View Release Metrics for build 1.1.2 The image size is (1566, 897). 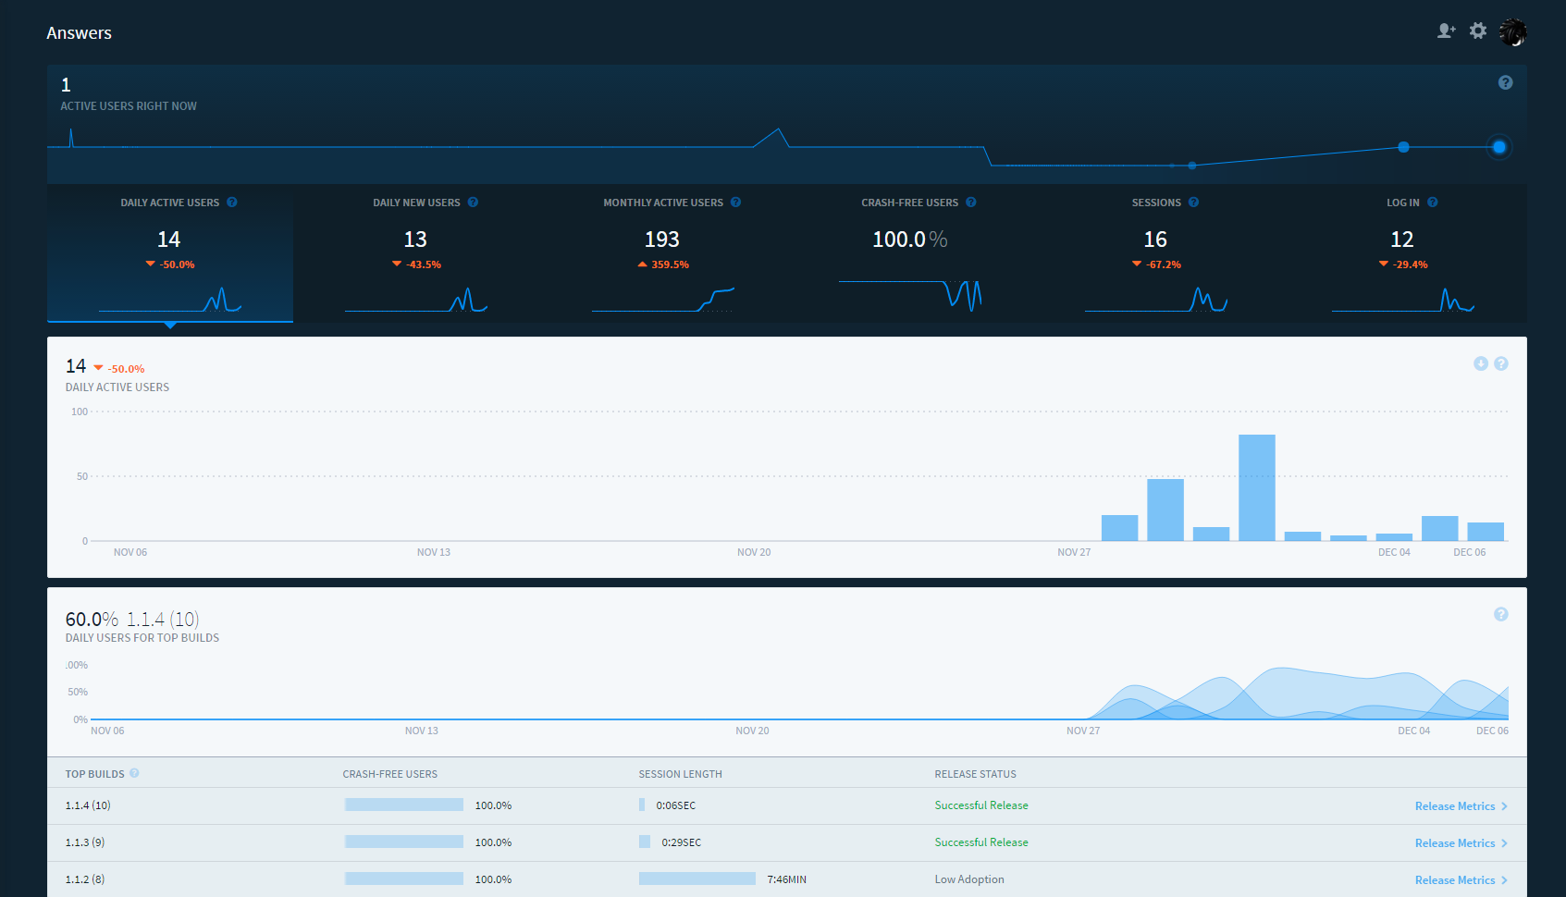click(x=1460, y=880)
